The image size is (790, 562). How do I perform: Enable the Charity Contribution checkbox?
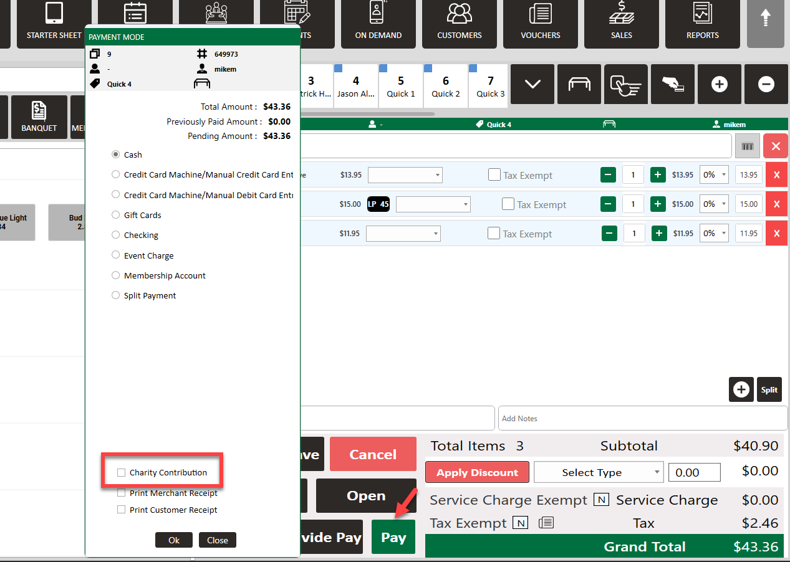(x=122, y=473)
